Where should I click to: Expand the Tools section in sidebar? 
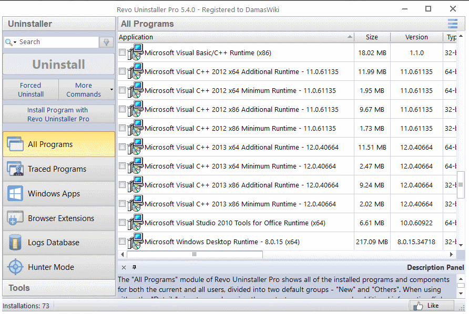pyautogui.click(x=59, y=288)
